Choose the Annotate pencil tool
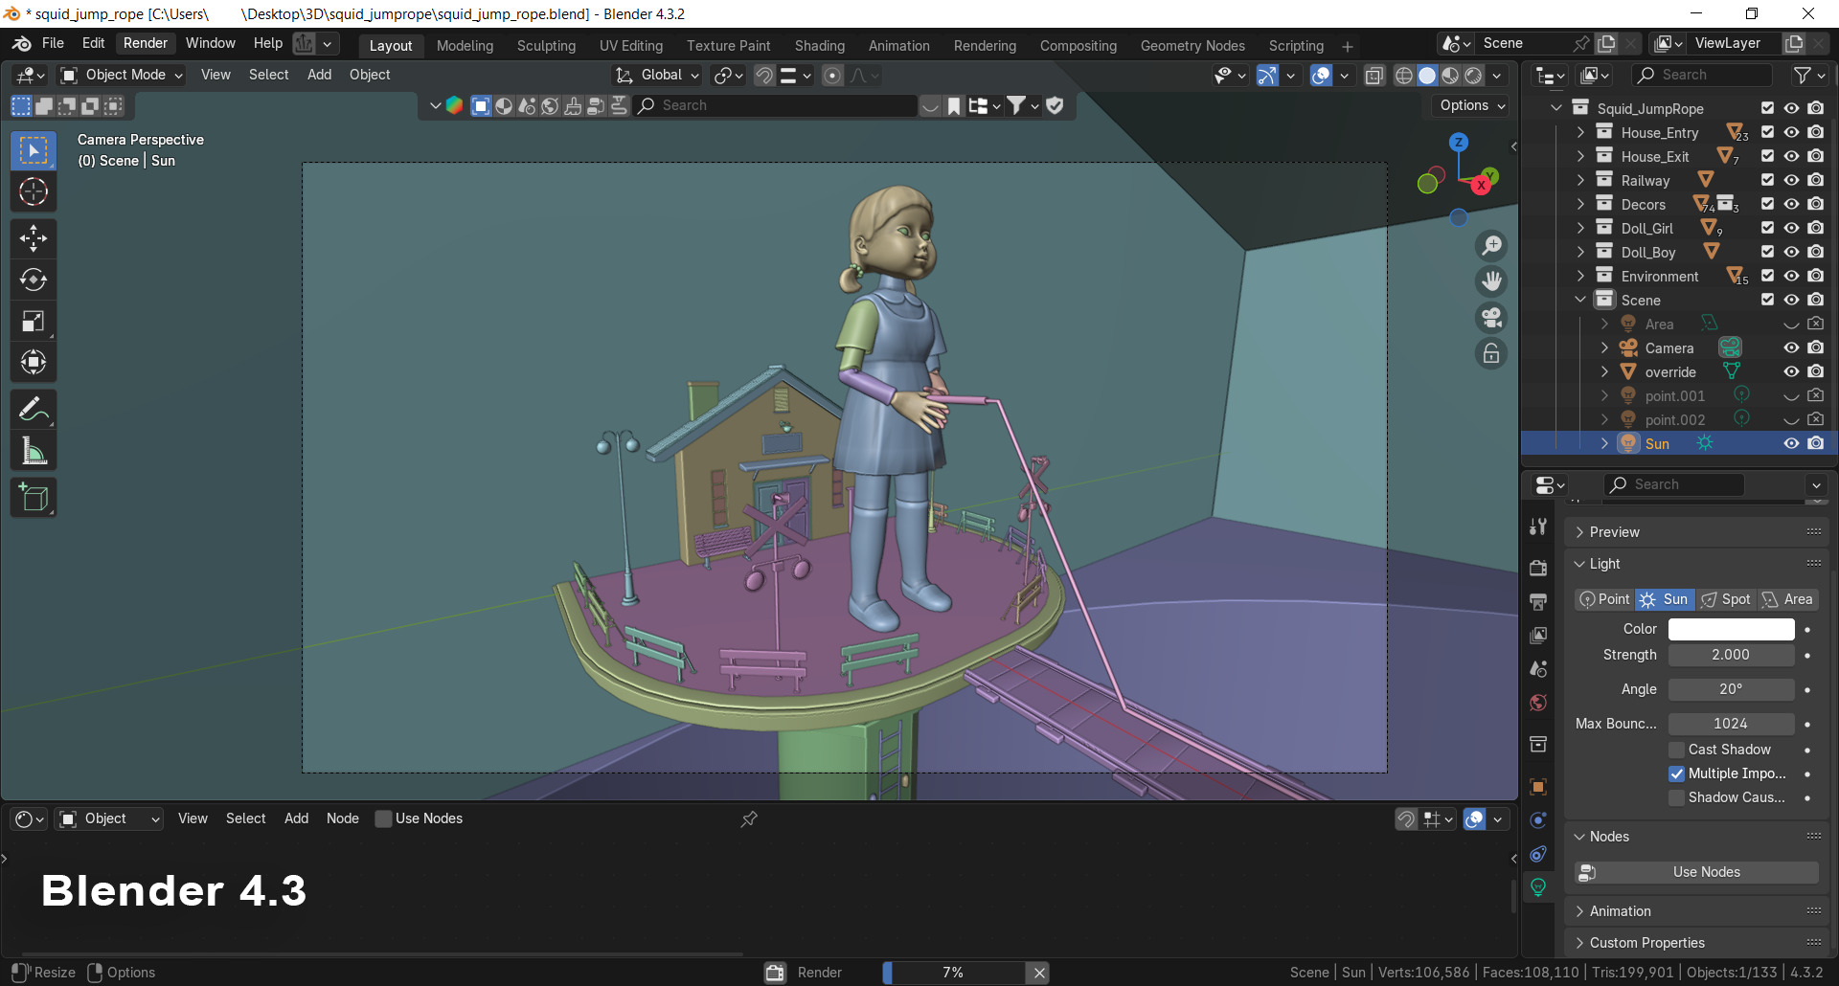The image size is (1839, 986). point(34,409)
